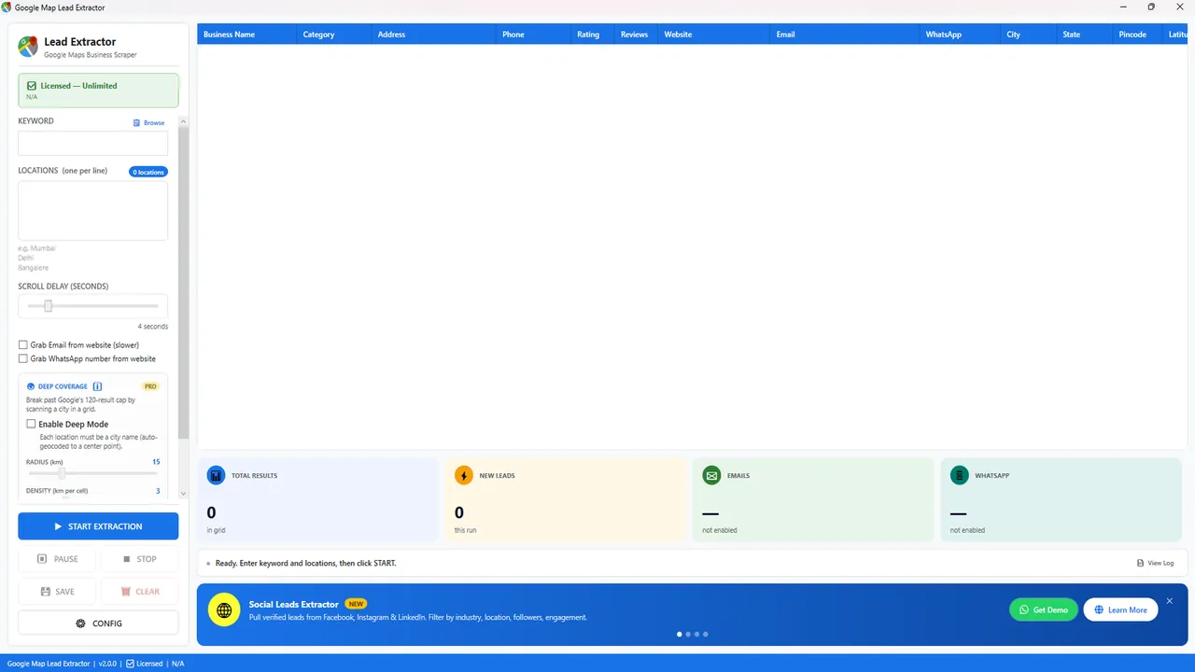Select the first banner carousel dot

tap(680, 634)
